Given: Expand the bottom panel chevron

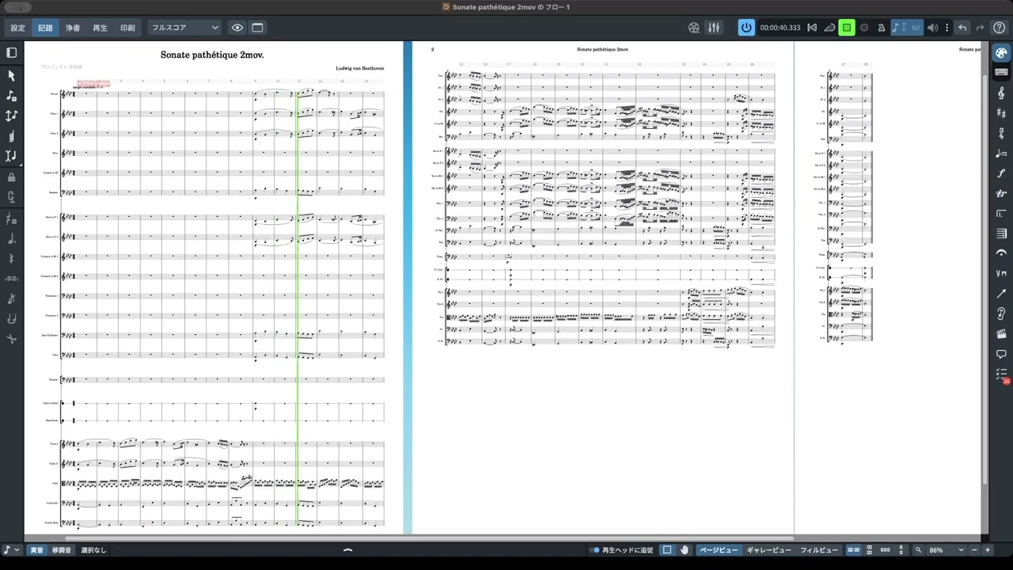Looking at the screenshot, I should [347, 550].
